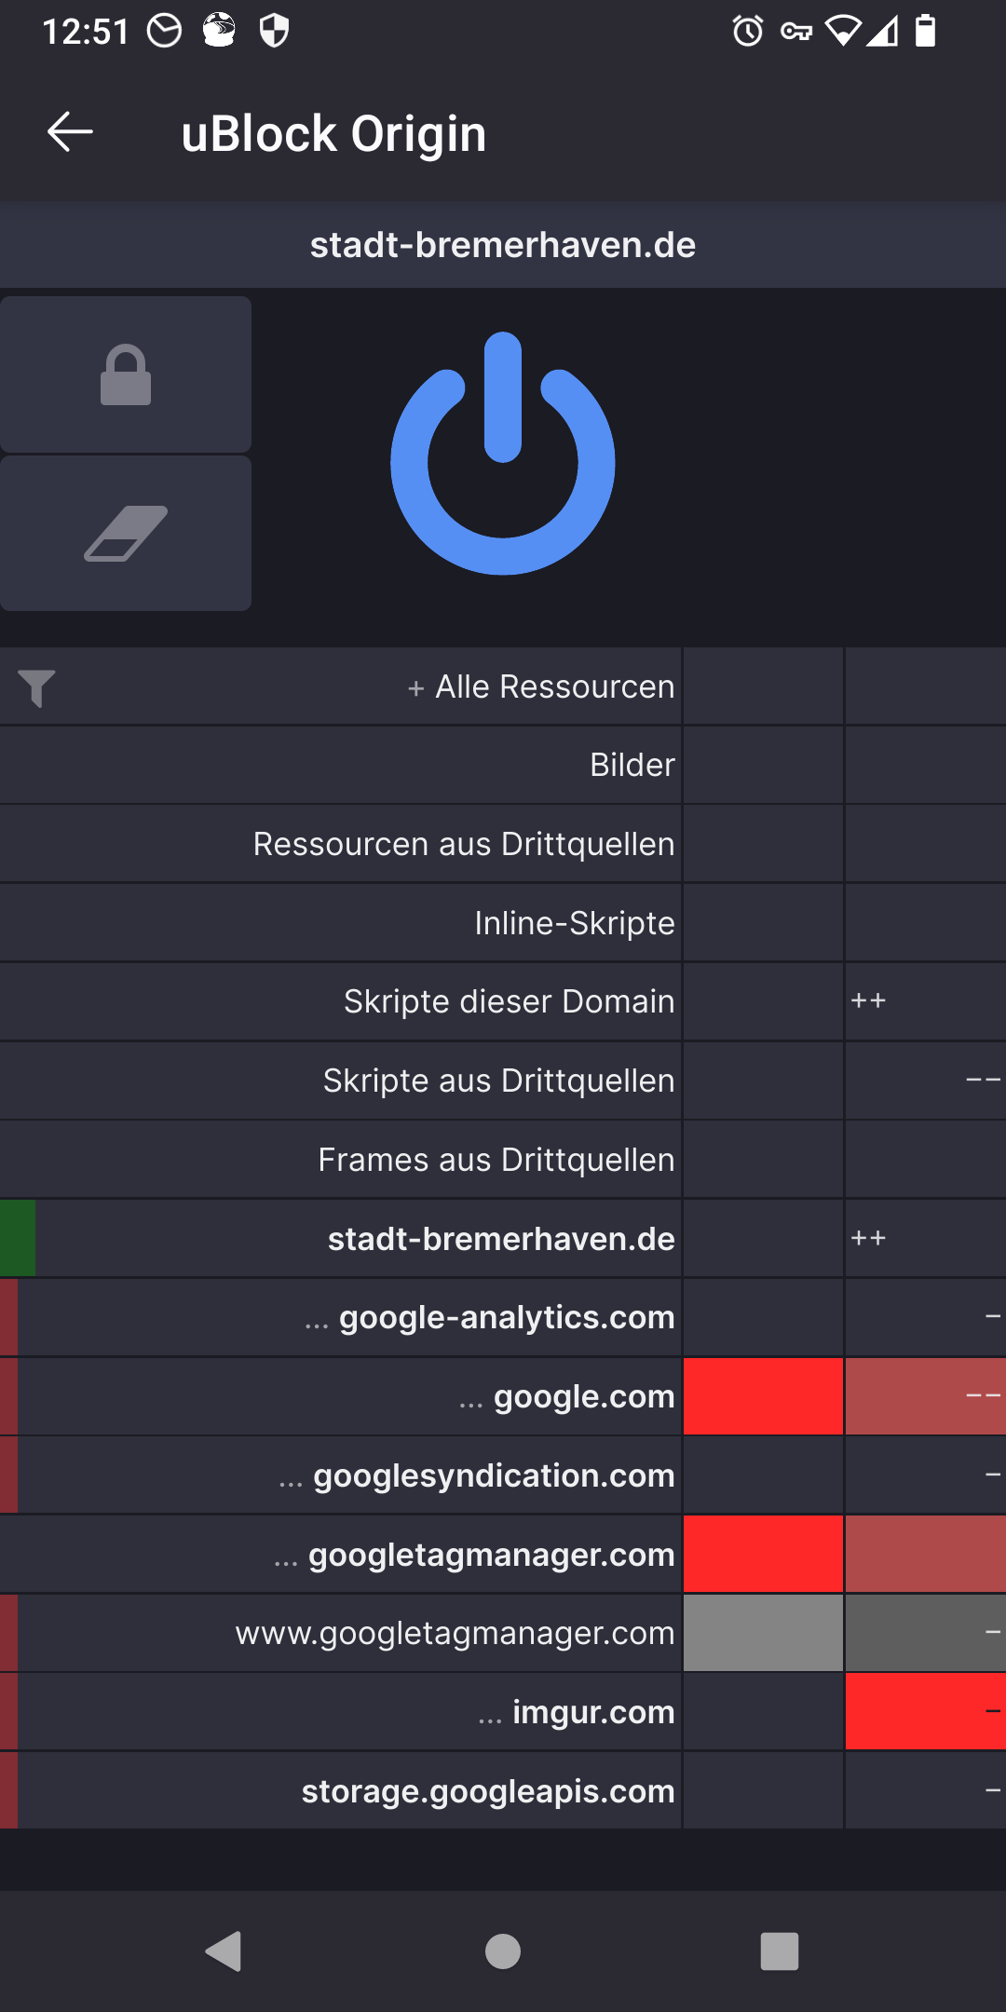
Task: Toggle the blue uBlock power button
Action: (503, 454)
